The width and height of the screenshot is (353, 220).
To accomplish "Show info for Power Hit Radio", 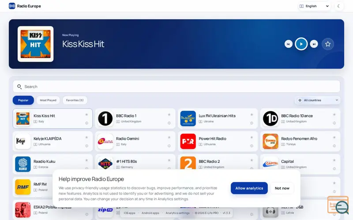I will point(252,146).
